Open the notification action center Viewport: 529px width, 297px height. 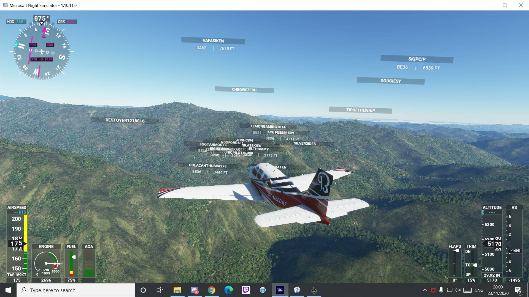(x=519, y=290)
